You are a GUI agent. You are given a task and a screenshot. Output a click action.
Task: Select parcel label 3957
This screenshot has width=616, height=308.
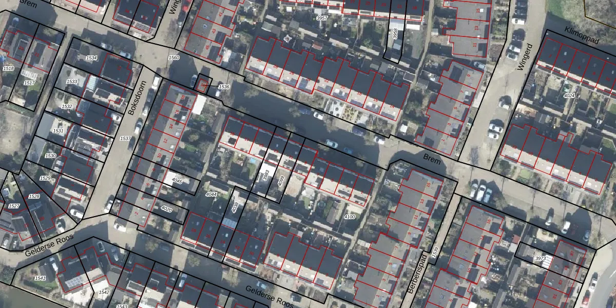[x=322, y=18]
